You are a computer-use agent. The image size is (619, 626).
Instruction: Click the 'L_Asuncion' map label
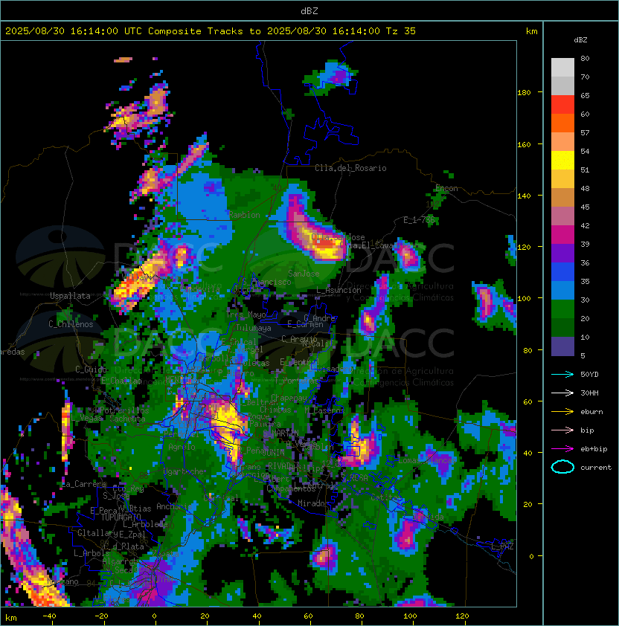tap(339, 290)
